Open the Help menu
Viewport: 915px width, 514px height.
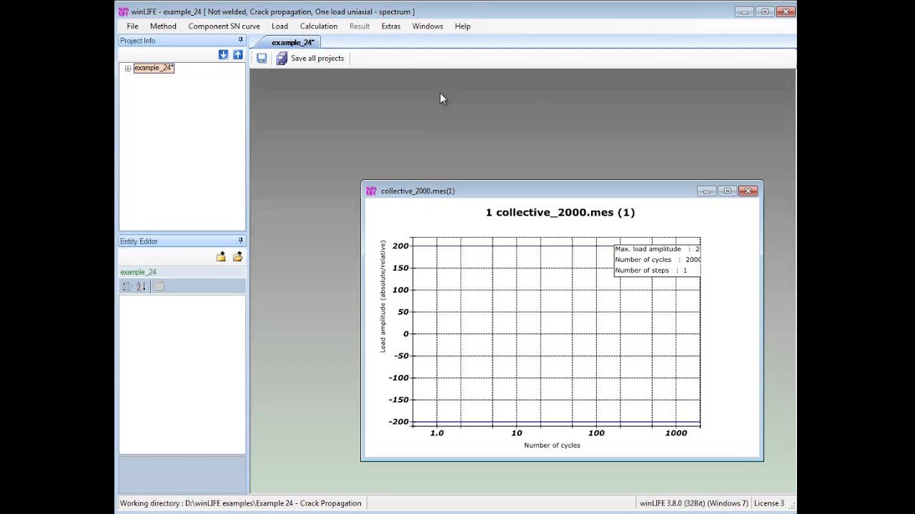point(463,26)
